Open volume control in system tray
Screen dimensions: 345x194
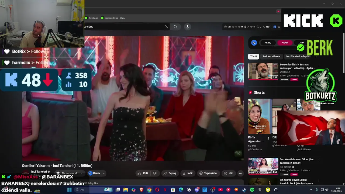coord(327,190)
